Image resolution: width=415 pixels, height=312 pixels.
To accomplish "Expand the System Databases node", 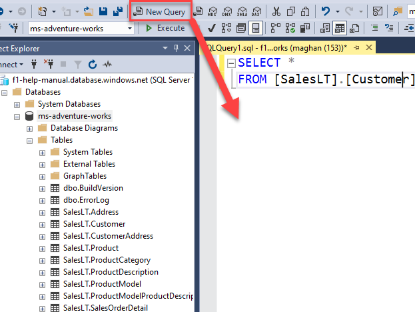I will (x=17, y=105).
